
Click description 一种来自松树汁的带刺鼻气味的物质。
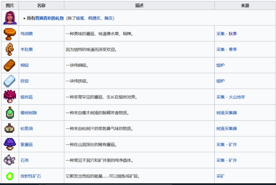pyautogui.click(x=99, y=129)
